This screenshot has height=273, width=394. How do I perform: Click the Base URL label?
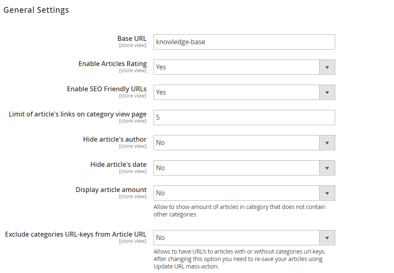pos(132,38)
